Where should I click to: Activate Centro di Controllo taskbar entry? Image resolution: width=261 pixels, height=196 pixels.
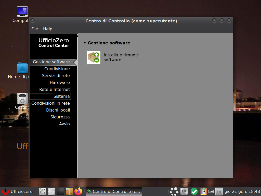click(x=114, y=191)
